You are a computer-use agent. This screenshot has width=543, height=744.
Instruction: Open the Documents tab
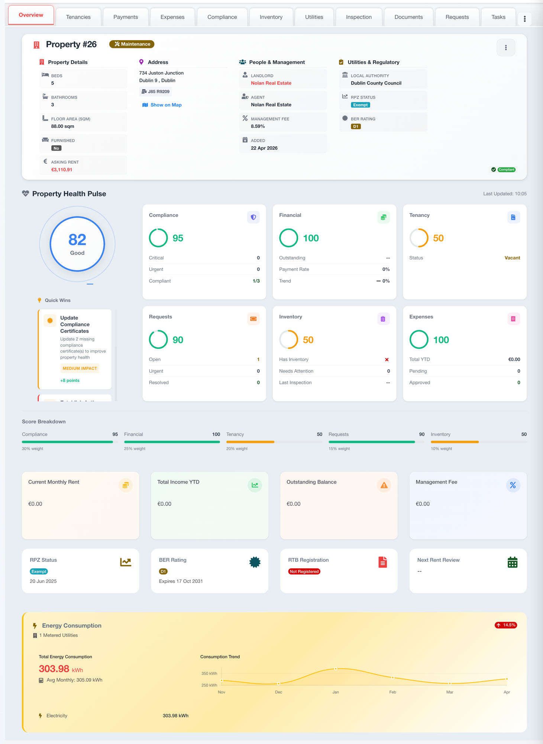coord(408,17)
